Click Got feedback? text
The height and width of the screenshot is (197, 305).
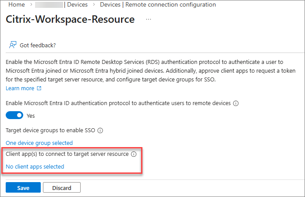[38, 45]
